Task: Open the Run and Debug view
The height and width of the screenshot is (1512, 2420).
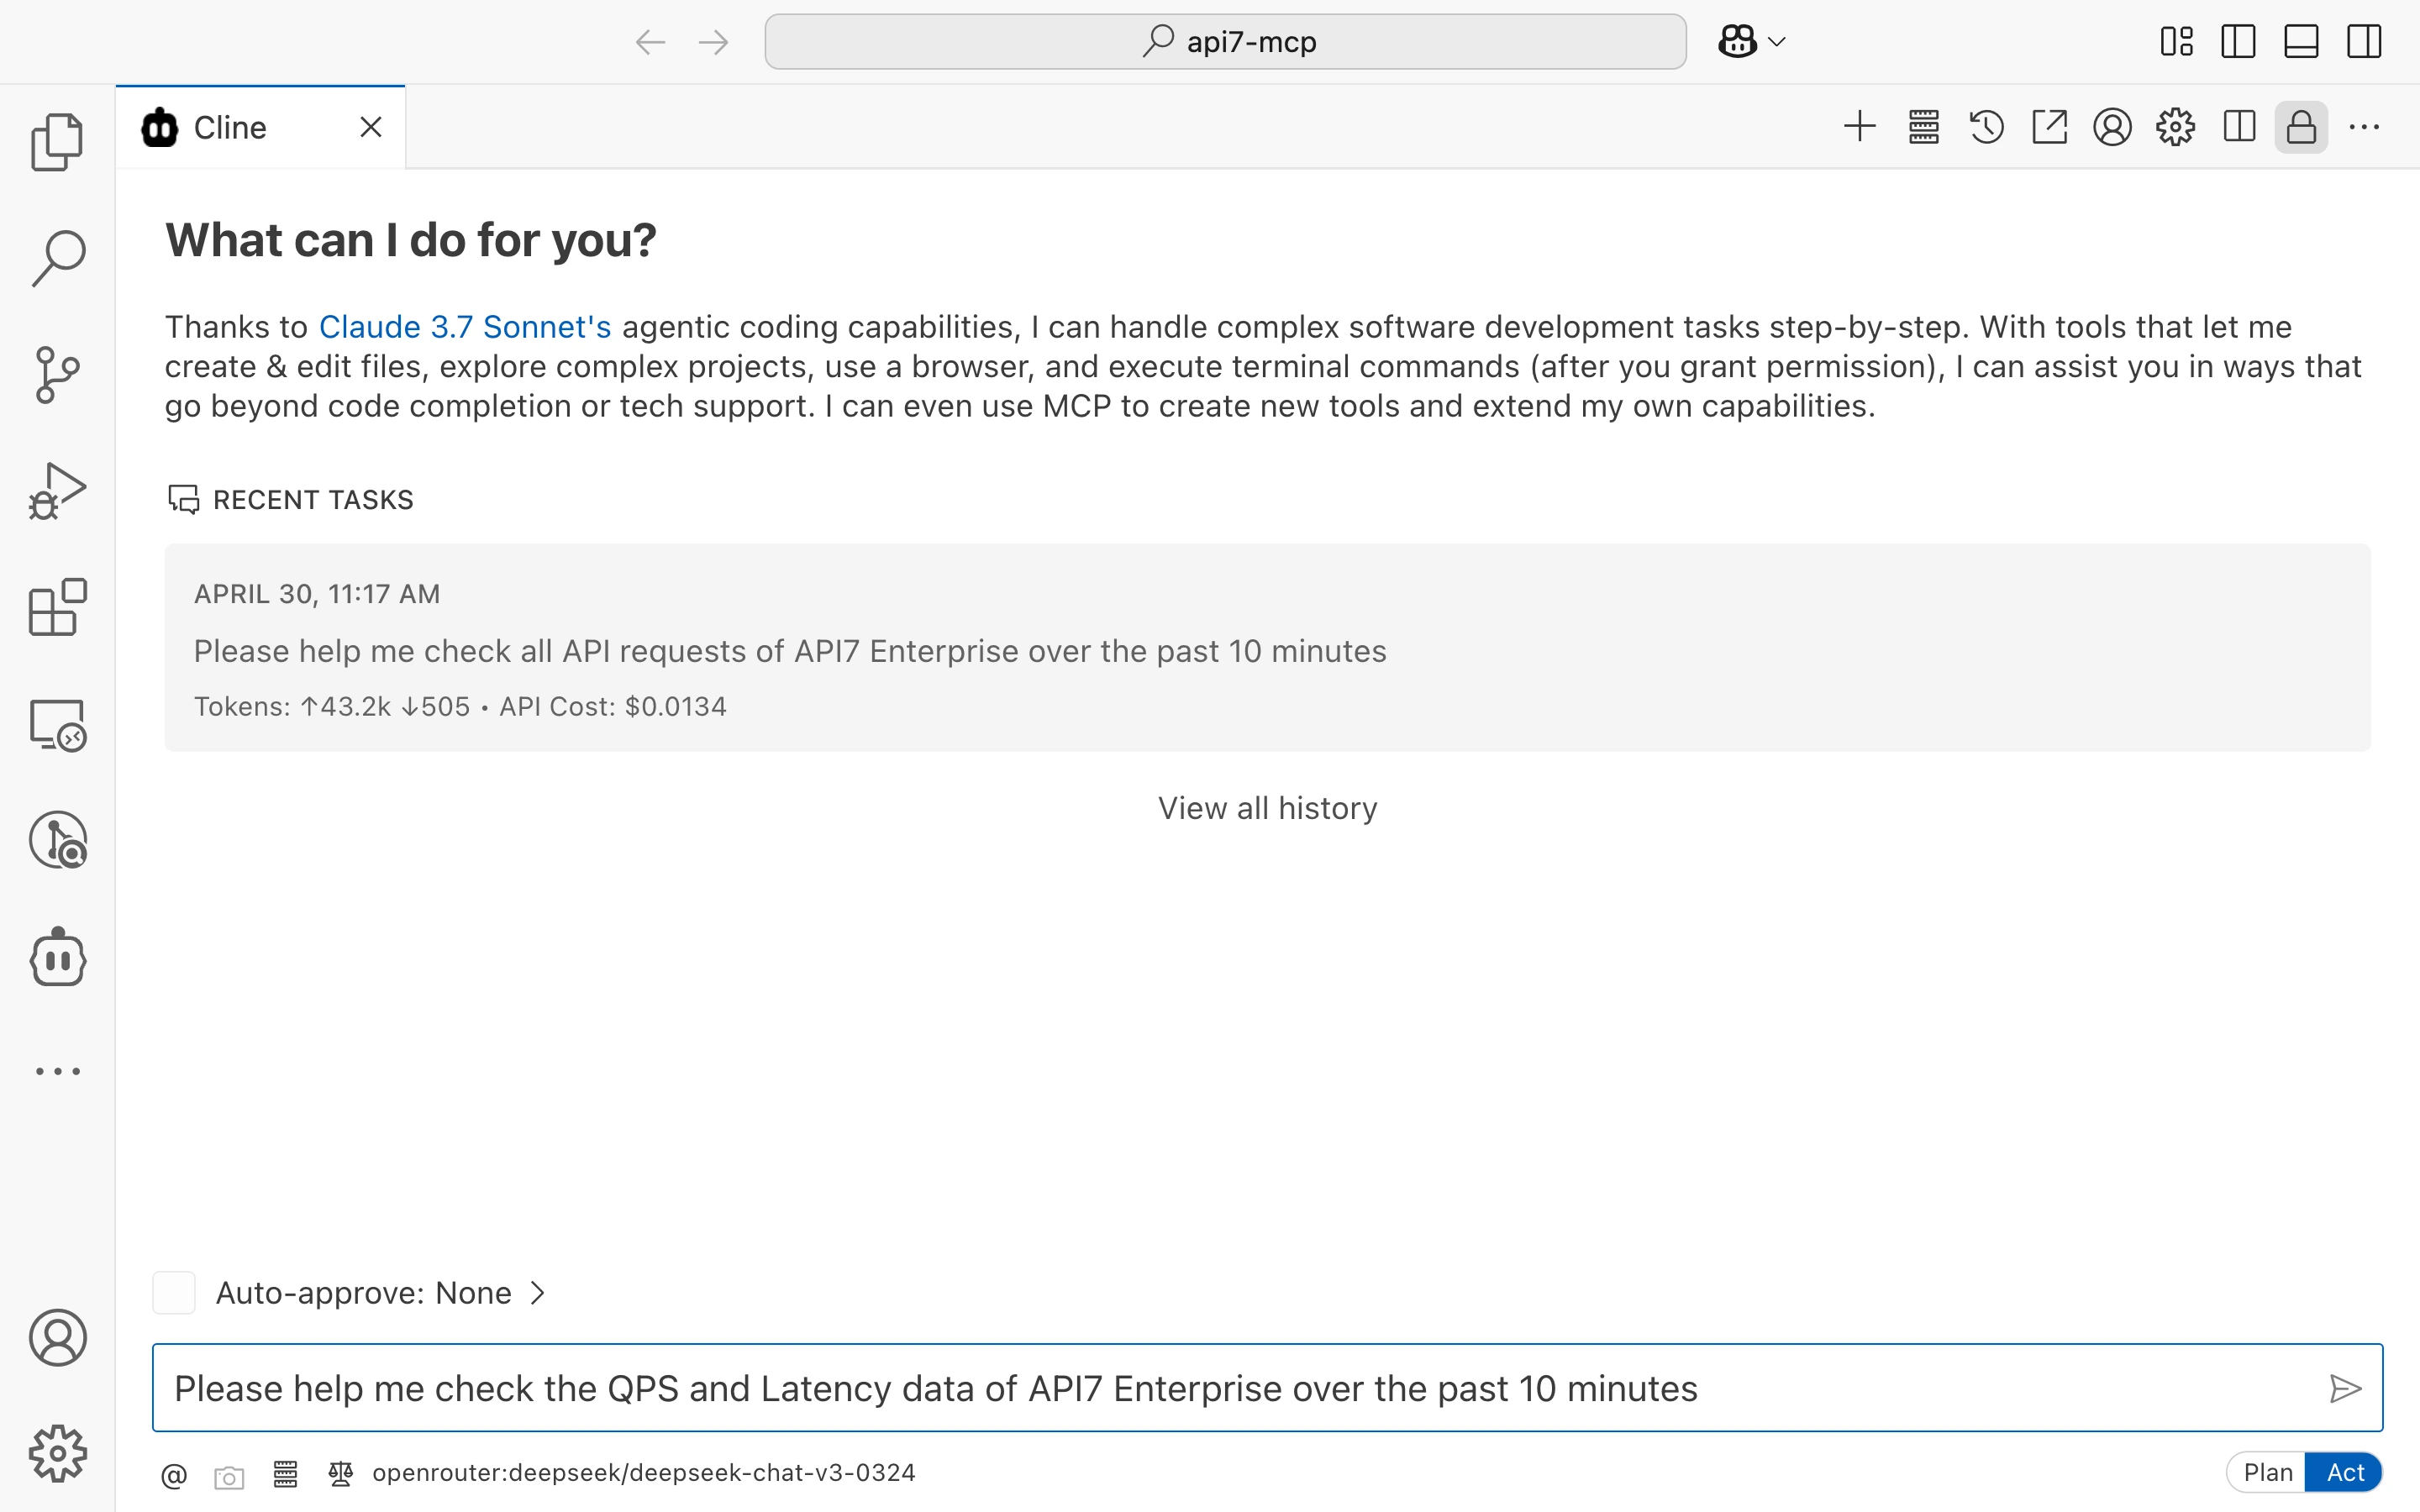Action: point(57,491)
